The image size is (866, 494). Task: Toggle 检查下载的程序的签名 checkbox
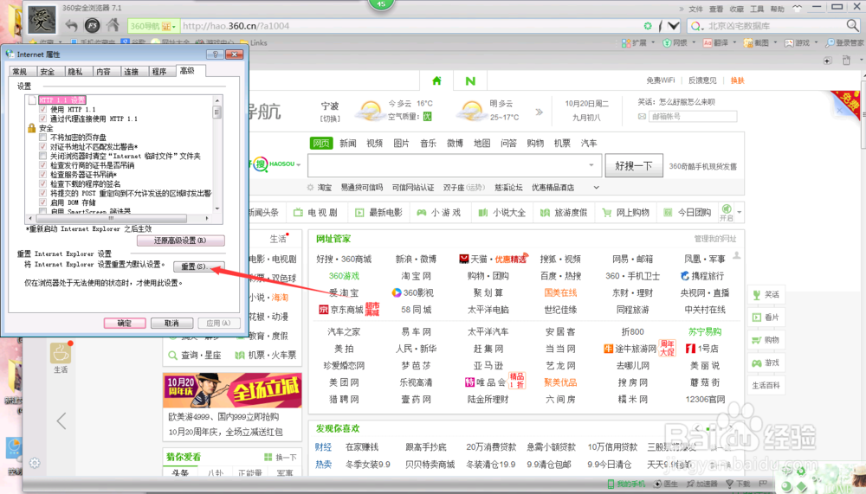[43, 183]
